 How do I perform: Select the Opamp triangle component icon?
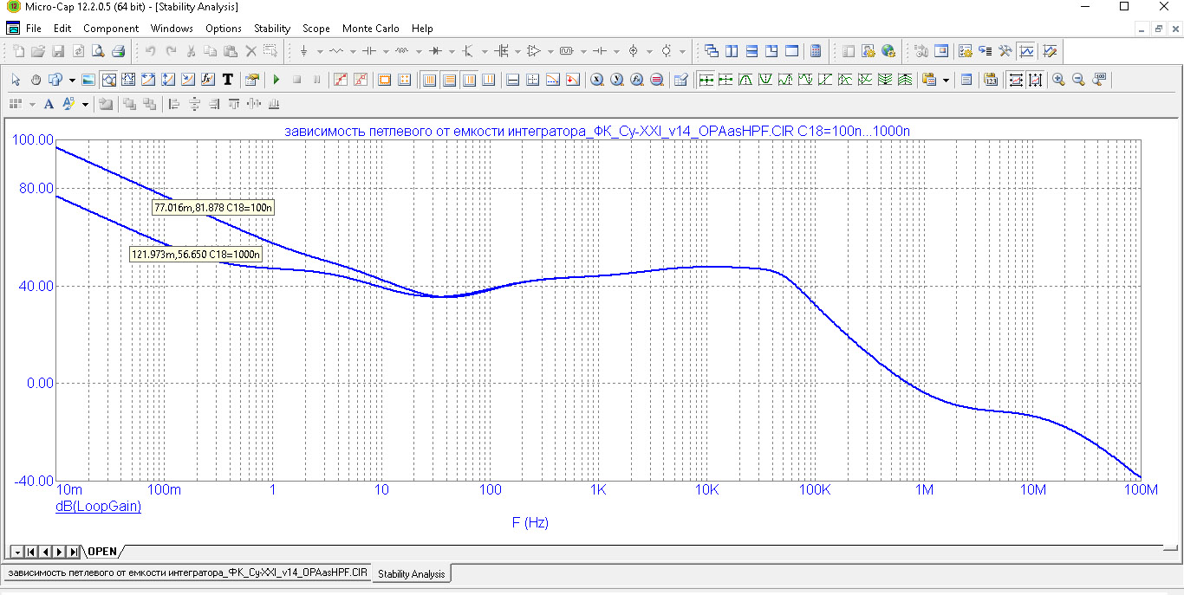534,51
